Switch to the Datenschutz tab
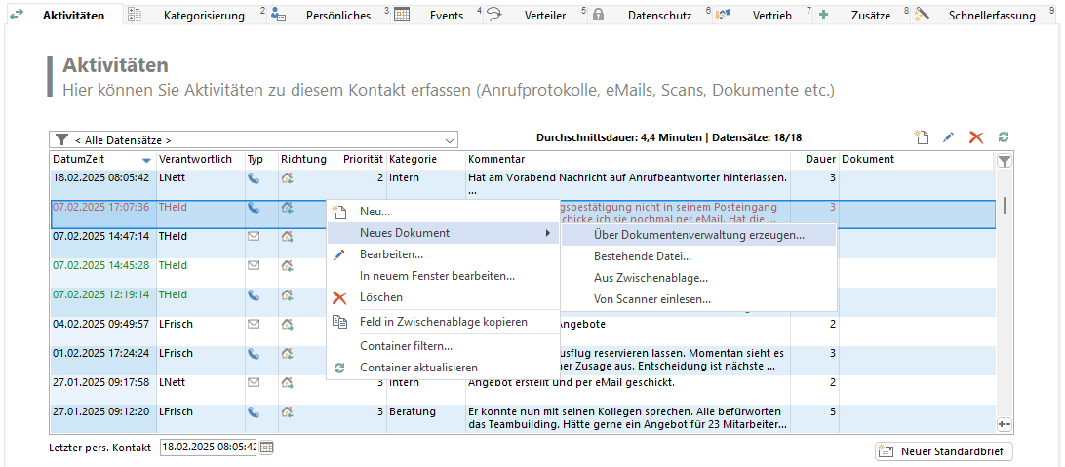 (659, 16)
